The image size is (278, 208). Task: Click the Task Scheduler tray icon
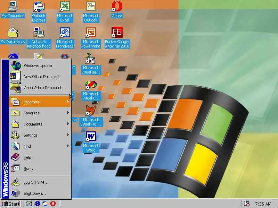click(x=246, y=203)
